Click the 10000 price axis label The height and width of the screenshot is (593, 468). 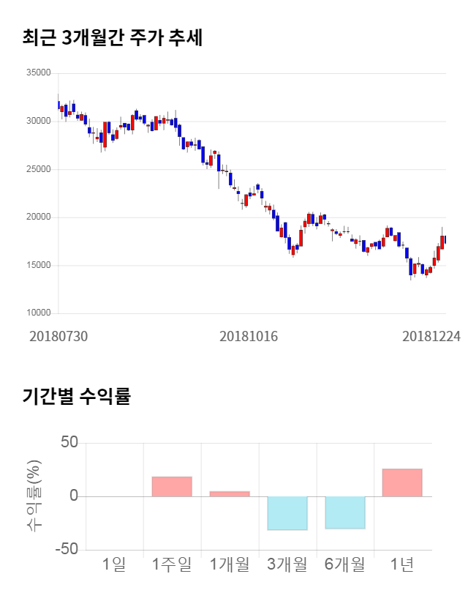pyautogui.click(x=38, y=313)
